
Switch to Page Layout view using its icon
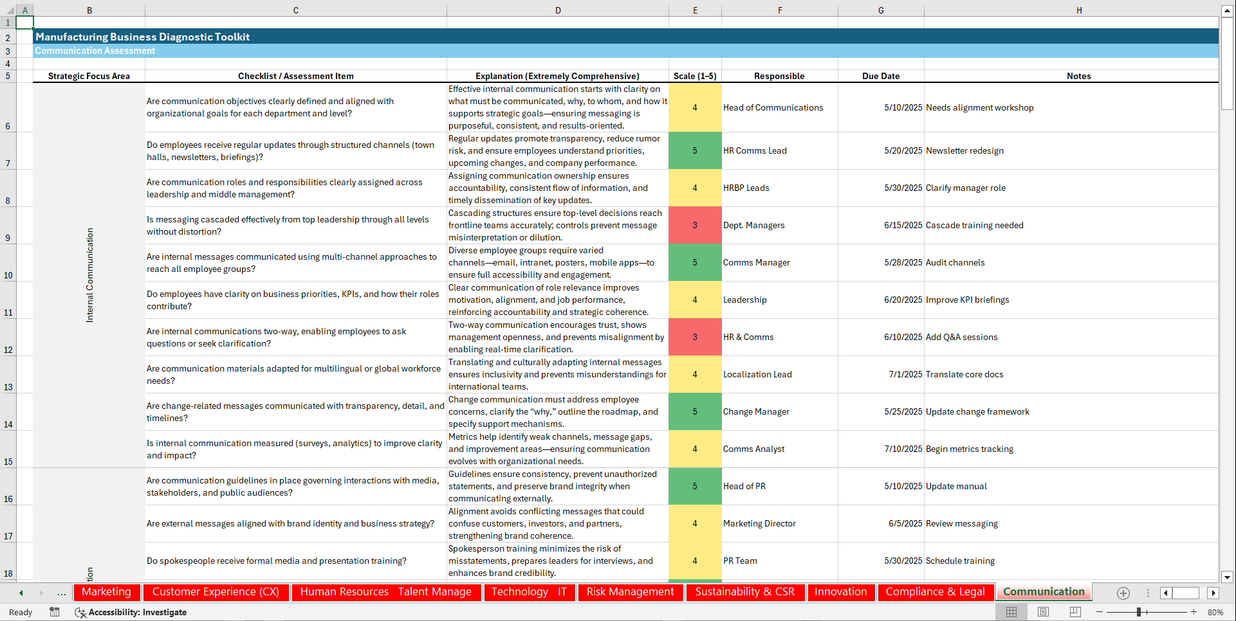(x=1044, y=612)
